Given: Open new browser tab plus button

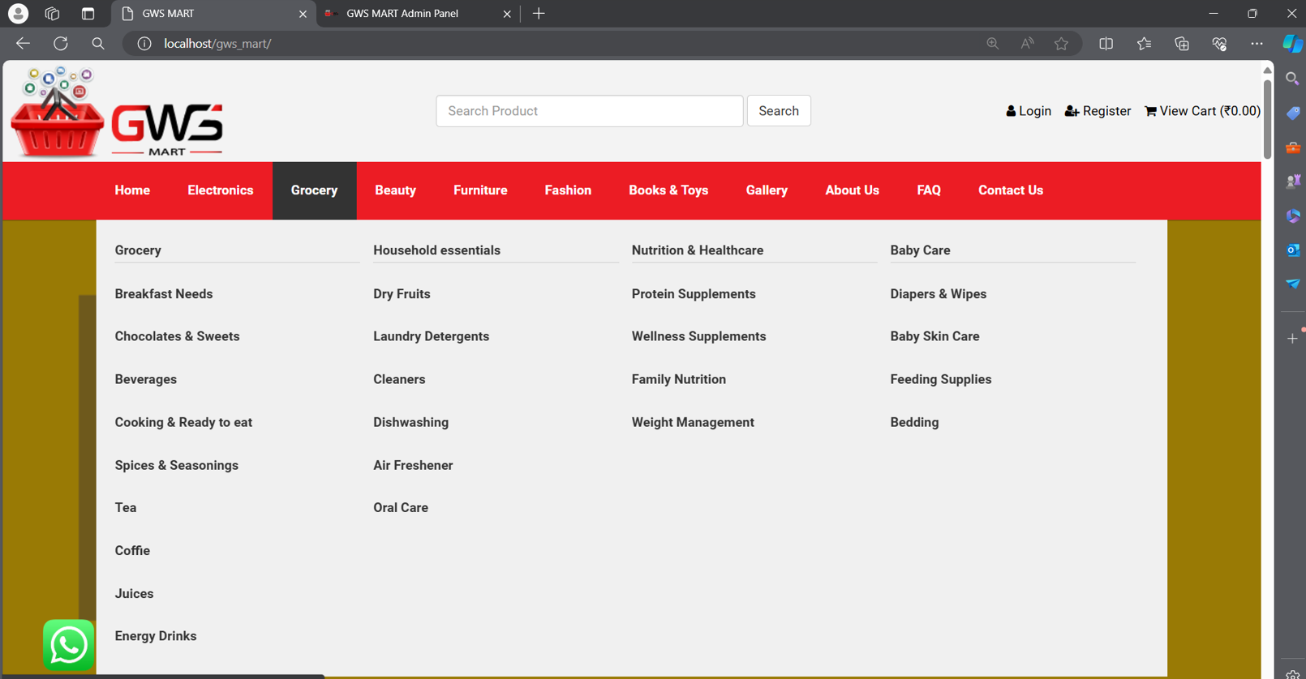Looking at the screenshot, I should click(539, 14).
